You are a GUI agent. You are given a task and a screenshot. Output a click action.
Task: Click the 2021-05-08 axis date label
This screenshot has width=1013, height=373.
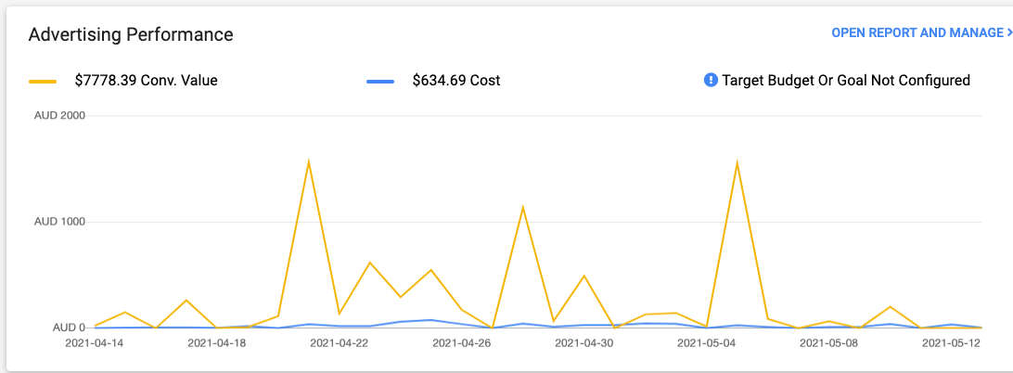click(x=829, y=343)
